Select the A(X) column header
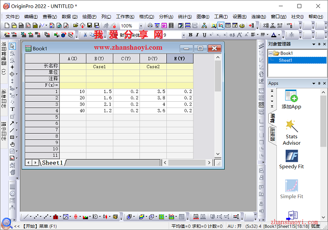Screen dimensions: 328x230 tap(72, 58)
